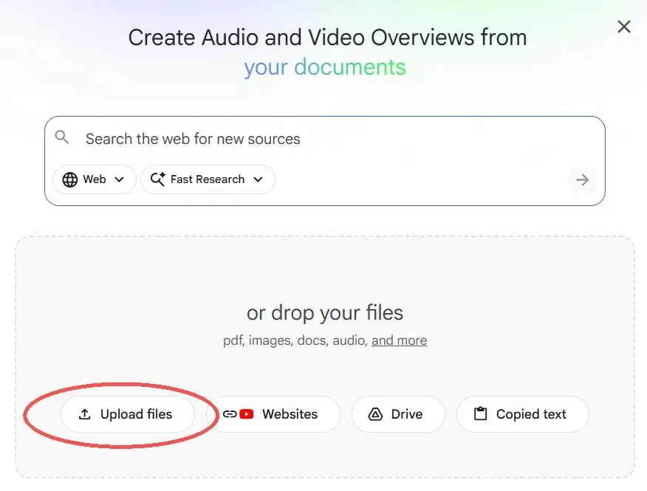
Task: Choose the Copied text option
Action: 523,414
